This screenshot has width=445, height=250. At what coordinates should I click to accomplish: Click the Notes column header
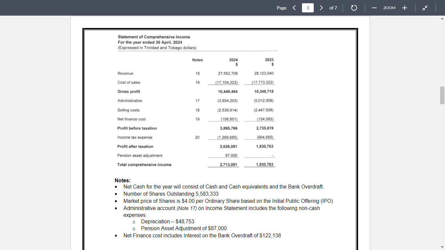point(197,60)
